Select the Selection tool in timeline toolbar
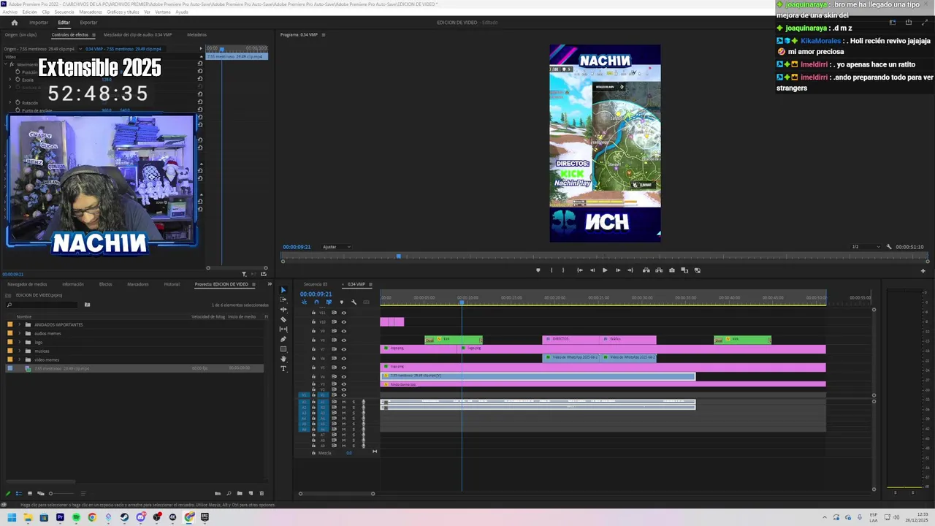 tap(283, 290)
